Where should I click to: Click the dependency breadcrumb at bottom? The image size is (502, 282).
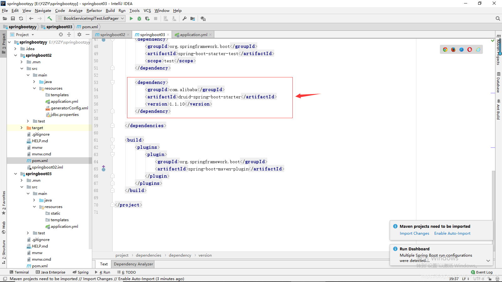(180, 255)
